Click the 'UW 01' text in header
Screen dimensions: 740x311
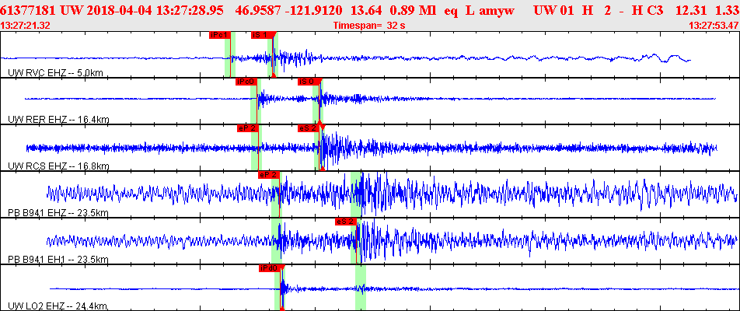(x=555, y=9)
